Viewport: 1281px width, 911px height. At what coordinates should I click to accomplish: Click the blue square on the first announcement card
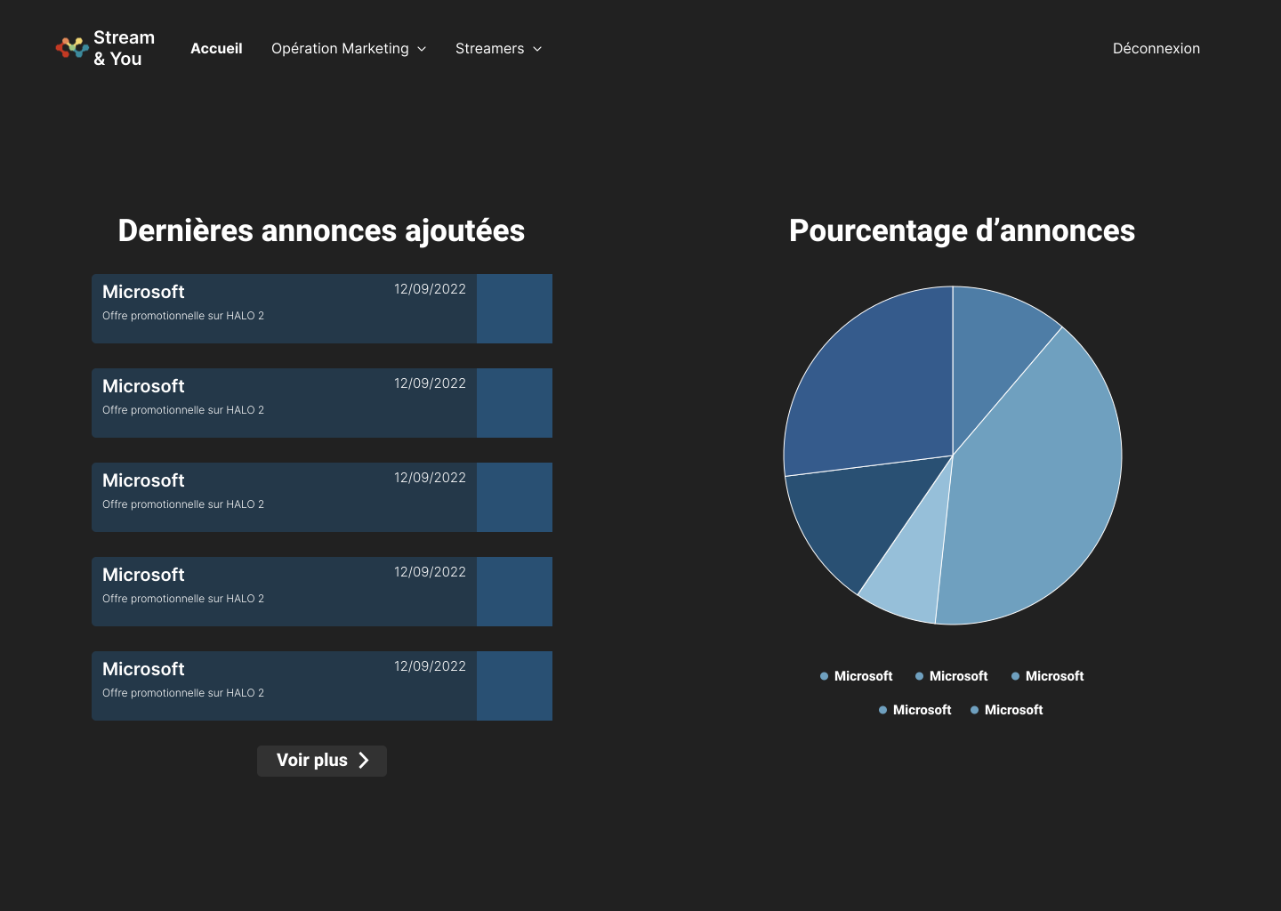514,309
